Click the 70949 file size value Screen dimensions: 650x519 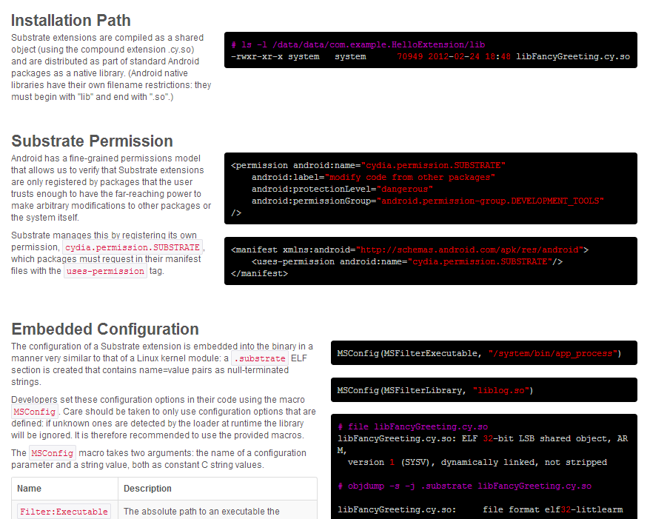point(409,56)
